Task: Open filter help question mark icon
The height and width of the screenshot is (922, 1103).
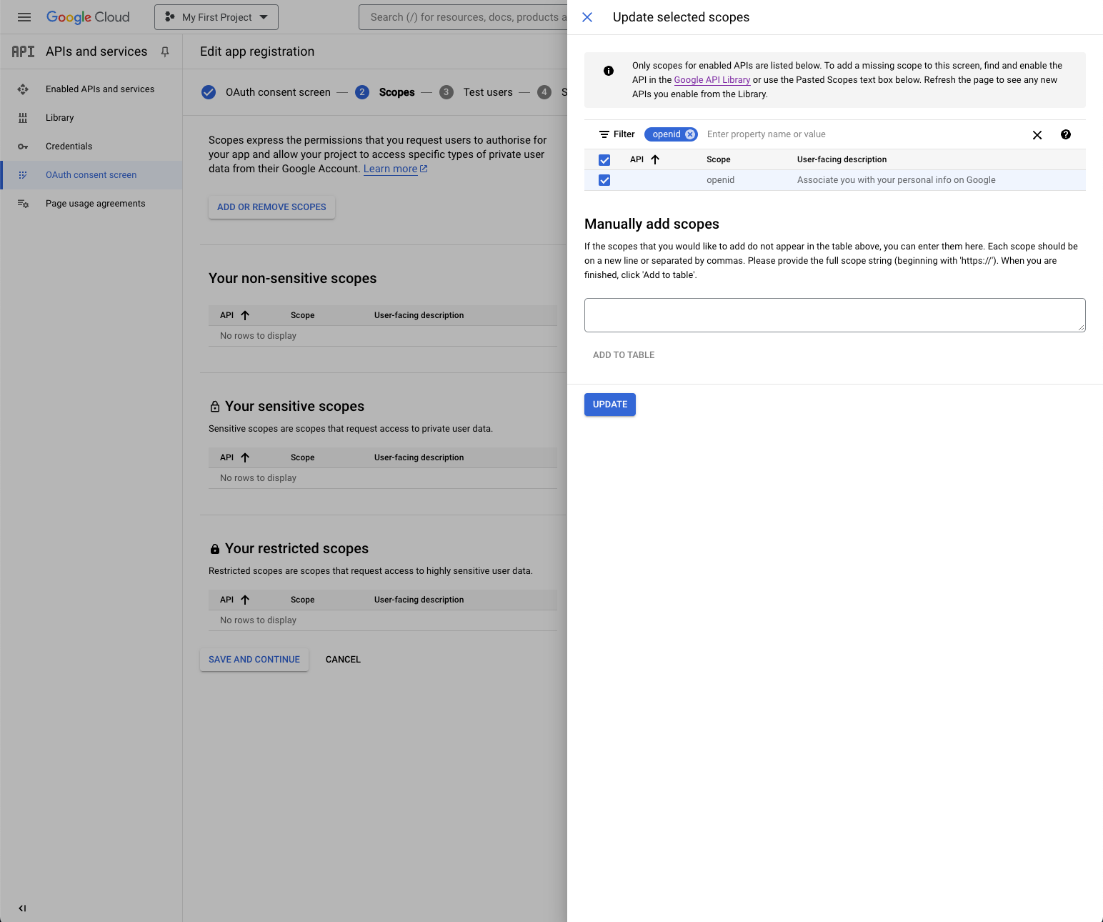Action: [x=1066, y=134]
